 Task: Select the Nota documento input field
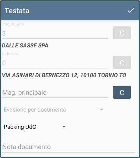click(69, 147)
